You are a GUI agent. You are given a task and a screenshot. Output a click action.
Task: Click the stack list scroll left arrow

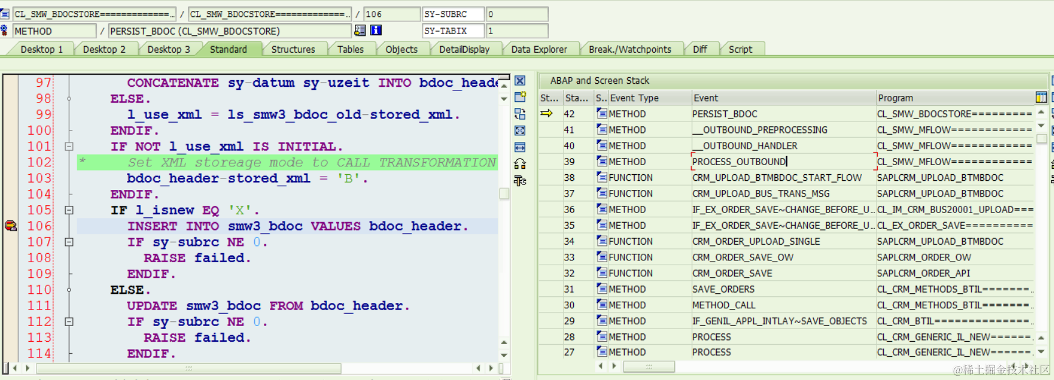[x=601, y=366]
